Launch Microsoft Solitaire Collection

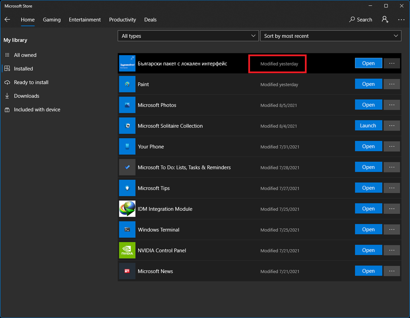tap(368, 126)
